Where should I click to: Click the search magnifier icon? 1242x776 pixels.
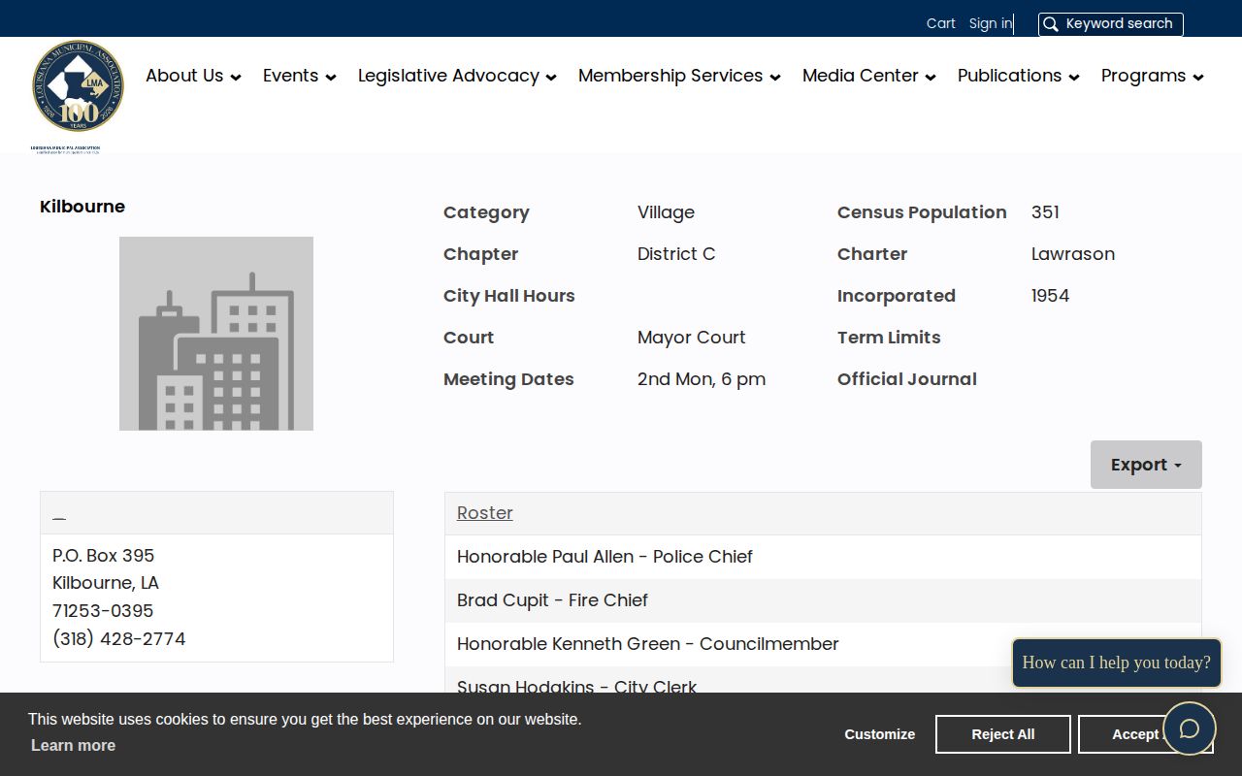pos(1051,24)
